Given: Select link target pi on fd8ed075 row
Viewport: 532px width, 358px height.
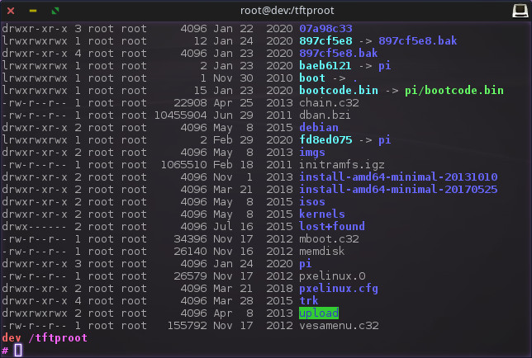Looking at the screenshot, I should coord(385,140).
